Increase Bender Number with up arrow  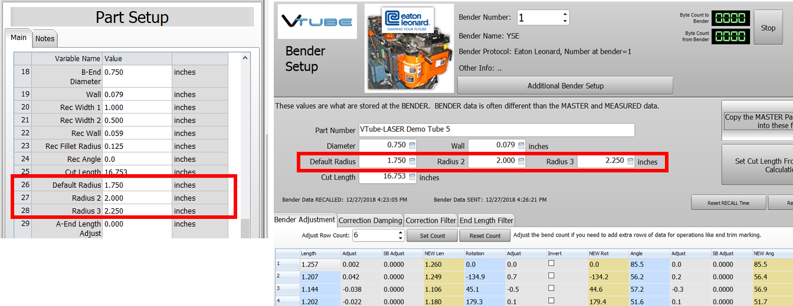click(565, 14)
